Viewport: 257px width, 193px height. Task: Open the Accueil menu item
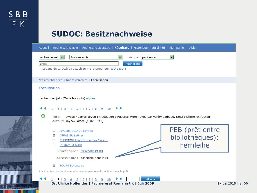(x=44, y=47)
